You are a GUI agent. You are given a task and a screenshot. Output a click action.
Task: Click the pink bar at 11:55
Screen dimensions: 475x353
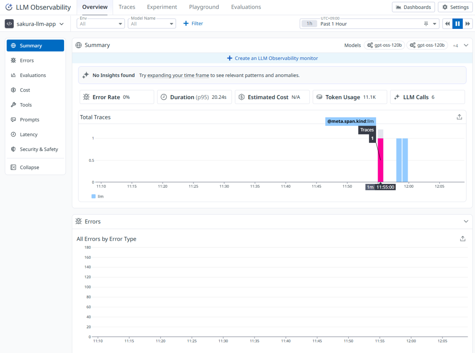pos(380,160)
